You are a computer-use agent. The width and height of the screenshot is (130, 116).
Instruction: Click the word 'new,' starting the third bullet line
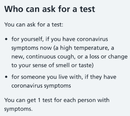tap(18, 57)
